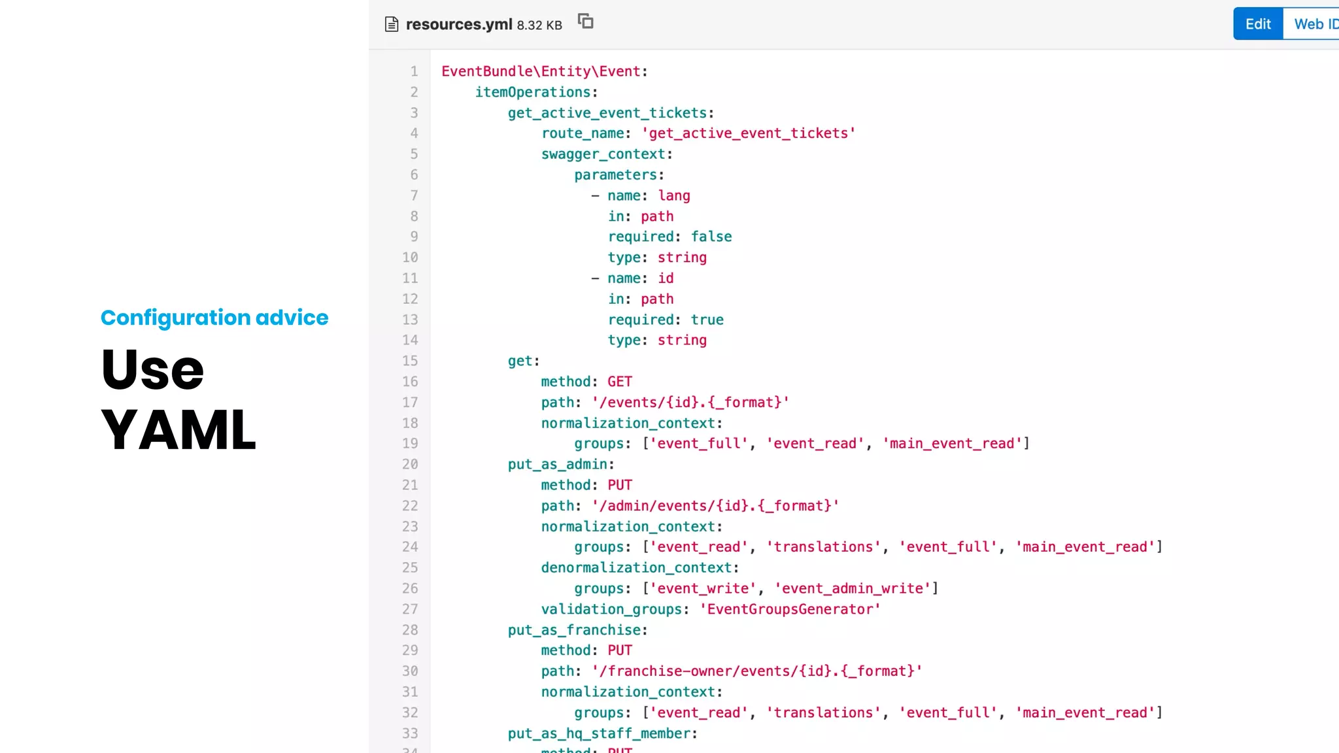1339x753 pixels.
Task: Click line number 33 in the gutter
Action: pyautogui.click(x=410, y=733)
